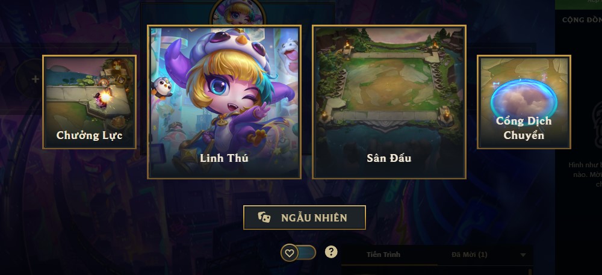Toggle the favorites-only switch
The width and height of the screenshot is (602, 275).
(x=299, y=253)
